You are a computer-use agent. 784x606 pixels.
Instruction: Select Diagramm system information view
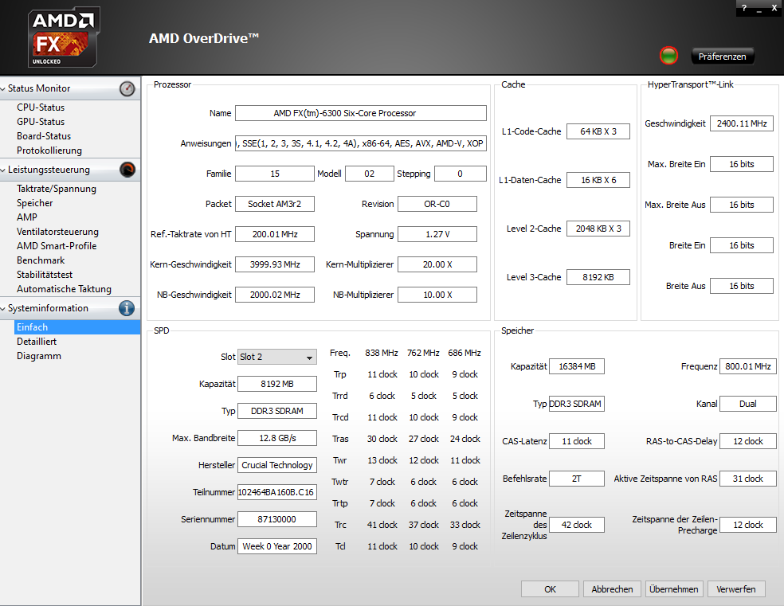click(x=38, y=356)
